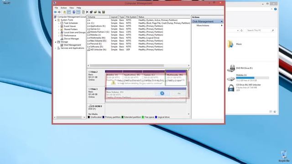Select the Mobile Partner 2 (G:) volume row
The height and width of the screenshot is (164, 292).
pos(139,32)
